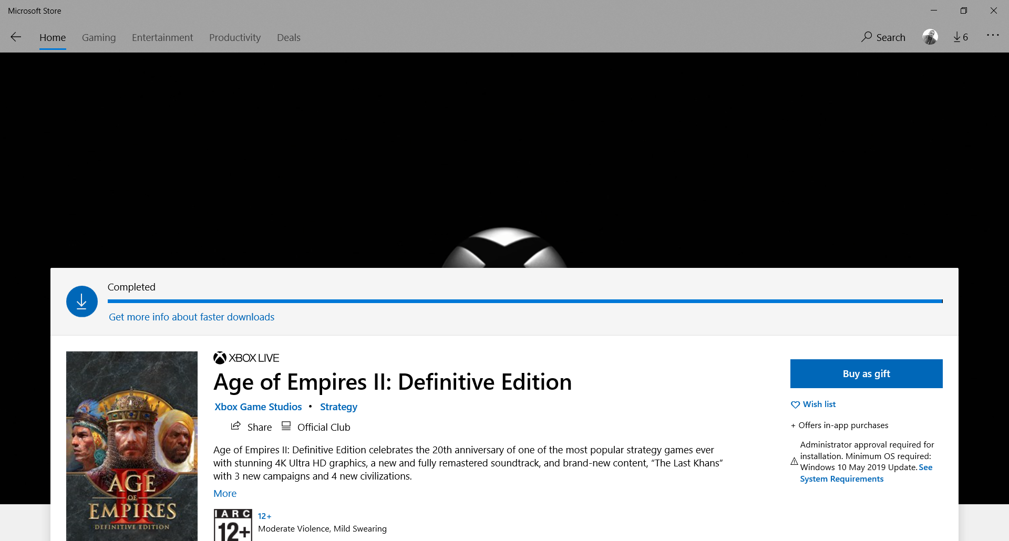Open See System Requirements link
The width and height of the screenshot is (1009, 541).
pos(866,473)
